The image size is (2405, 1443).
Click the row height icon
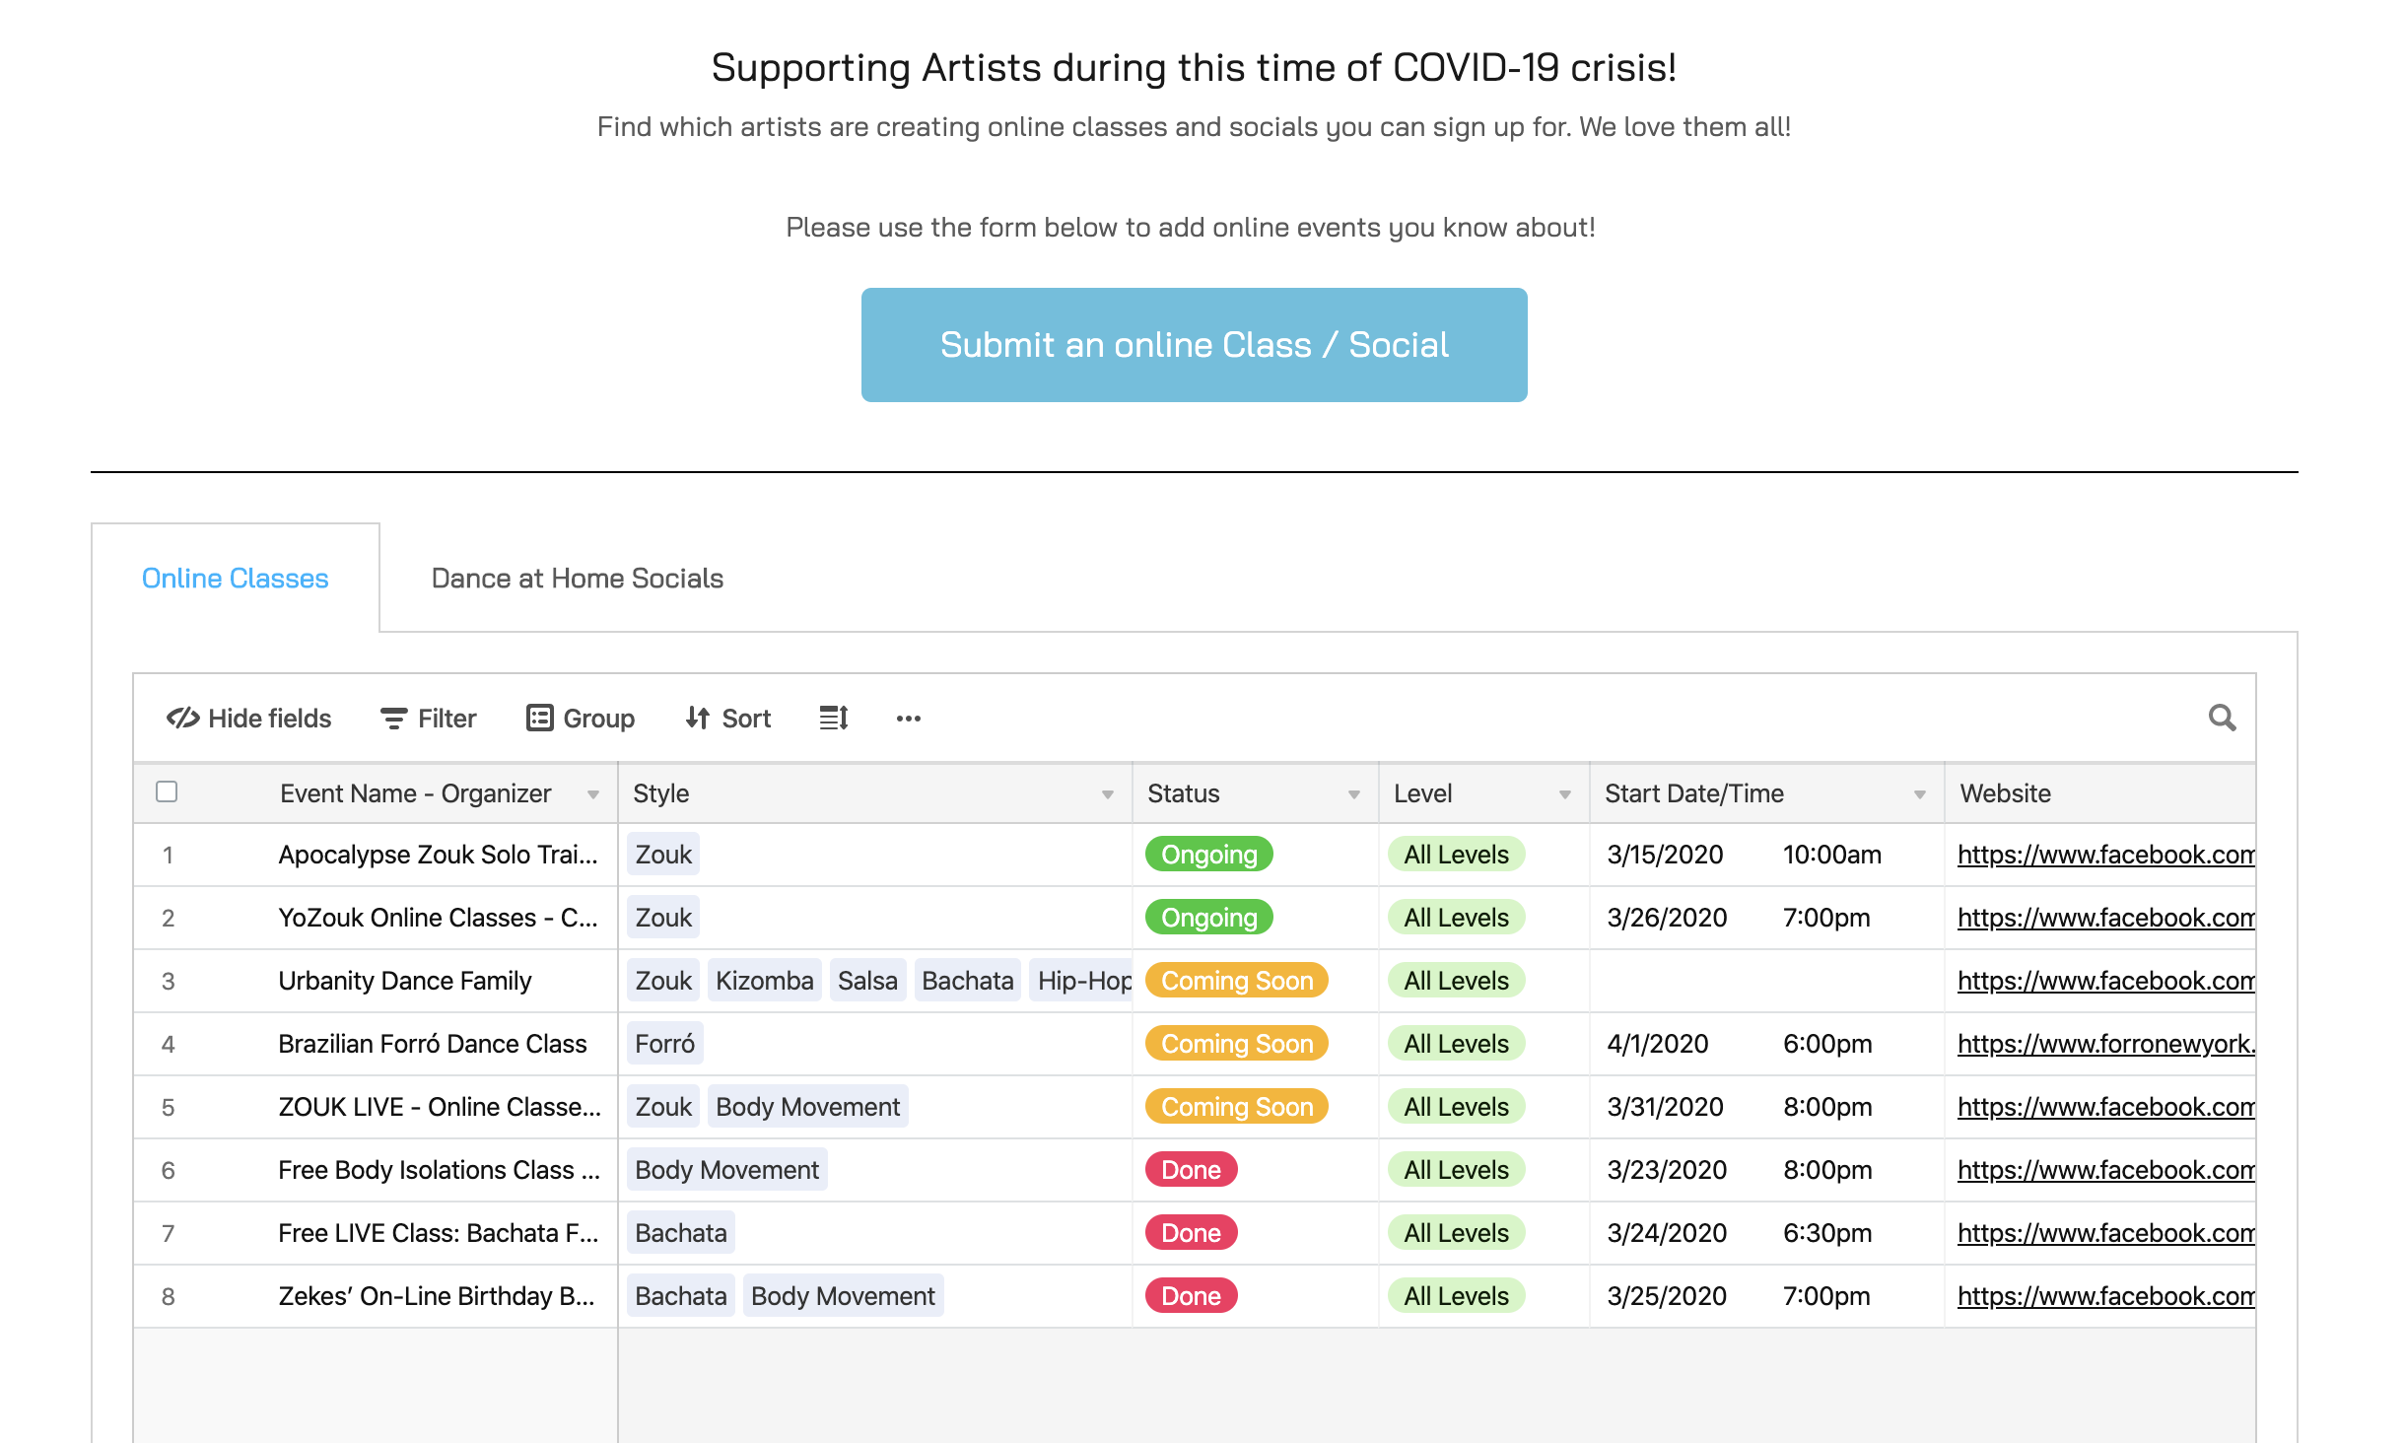pos(834,718)
